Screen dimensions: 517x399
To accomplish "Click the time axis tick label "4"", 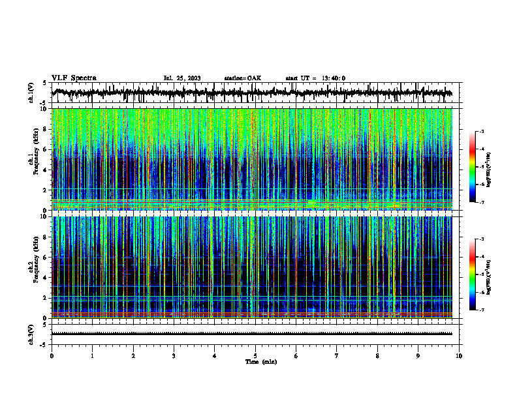I will pyautogui.click(x=215, y=356).
